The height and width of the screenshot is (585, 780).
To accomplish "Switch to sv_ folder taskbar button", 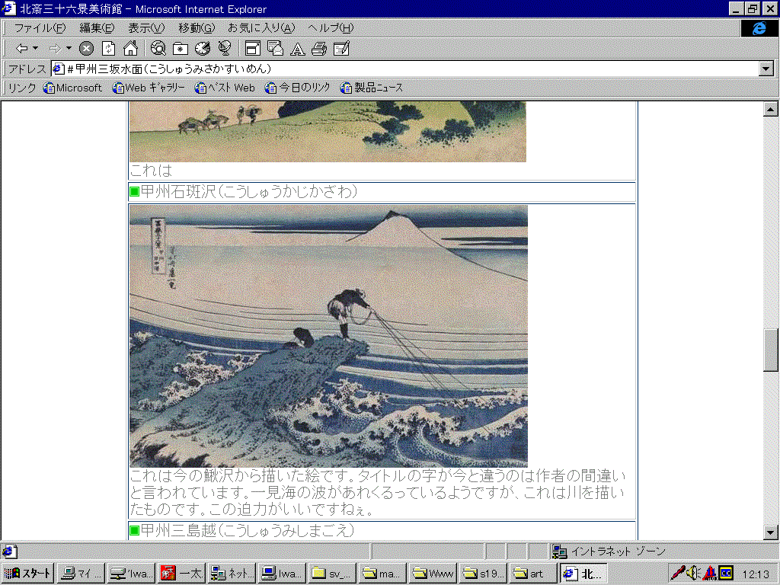I will pos(332,574).
